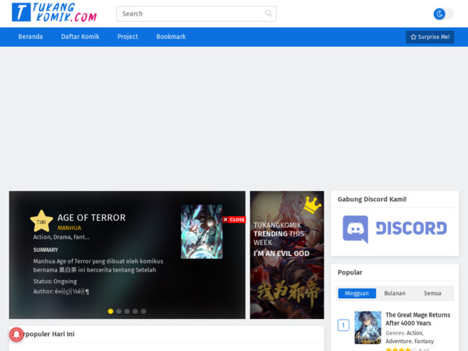Select the second slider dot

[119, 311]
